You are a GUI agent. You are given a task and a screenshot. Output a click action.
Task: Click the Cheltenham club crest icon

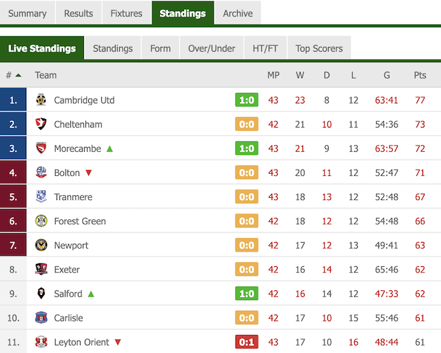[41, 124]
